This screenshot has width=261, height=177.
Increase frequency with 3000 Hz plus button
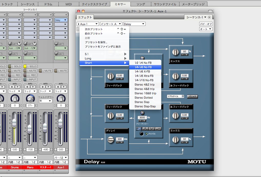coord(144,121)
